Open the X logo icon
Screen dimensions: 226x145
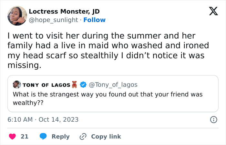(x=213, y=11)
